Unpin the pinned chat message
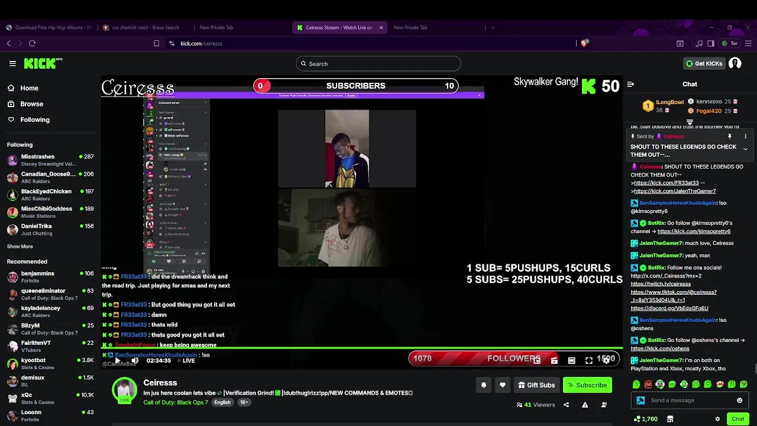This screenshot has width=757, height=426. click(729, 137)
